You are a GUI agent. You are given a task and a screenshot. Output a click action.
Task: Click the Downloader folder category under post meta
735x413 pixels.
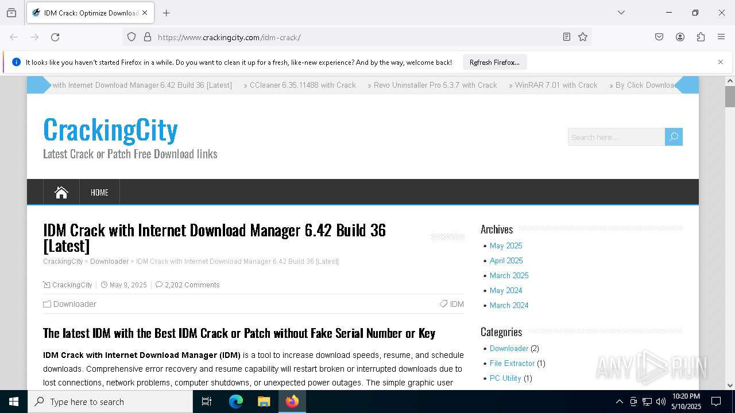[75, 304]
